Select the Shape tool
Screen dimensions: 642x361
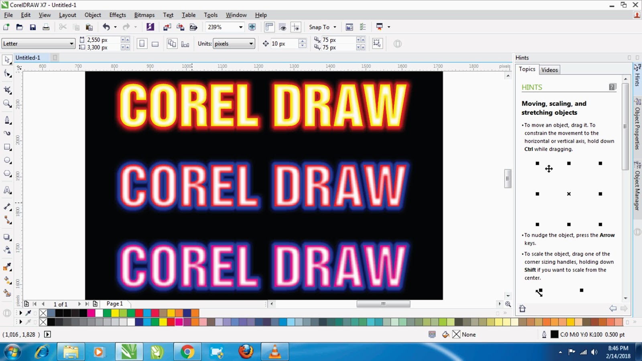(x=7, y=74)
